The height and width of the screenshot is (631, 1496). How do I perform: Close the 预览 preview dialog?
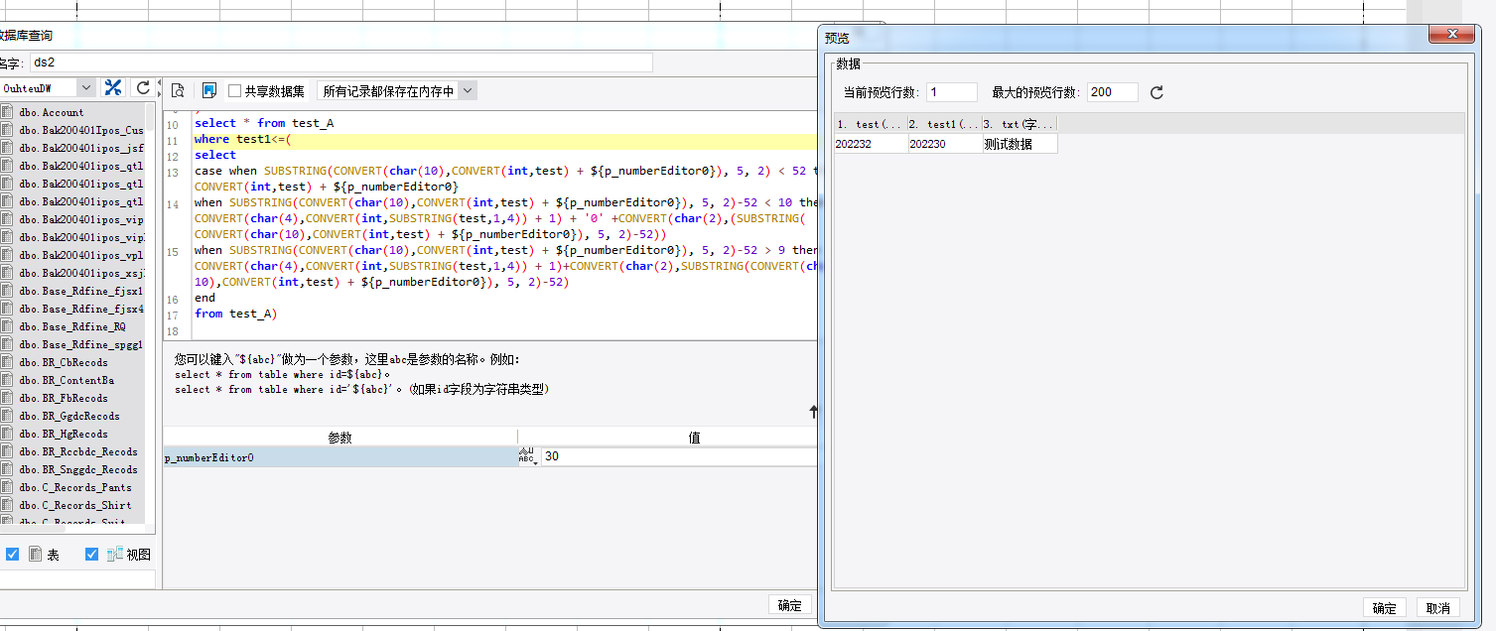tap(1450, 34)
